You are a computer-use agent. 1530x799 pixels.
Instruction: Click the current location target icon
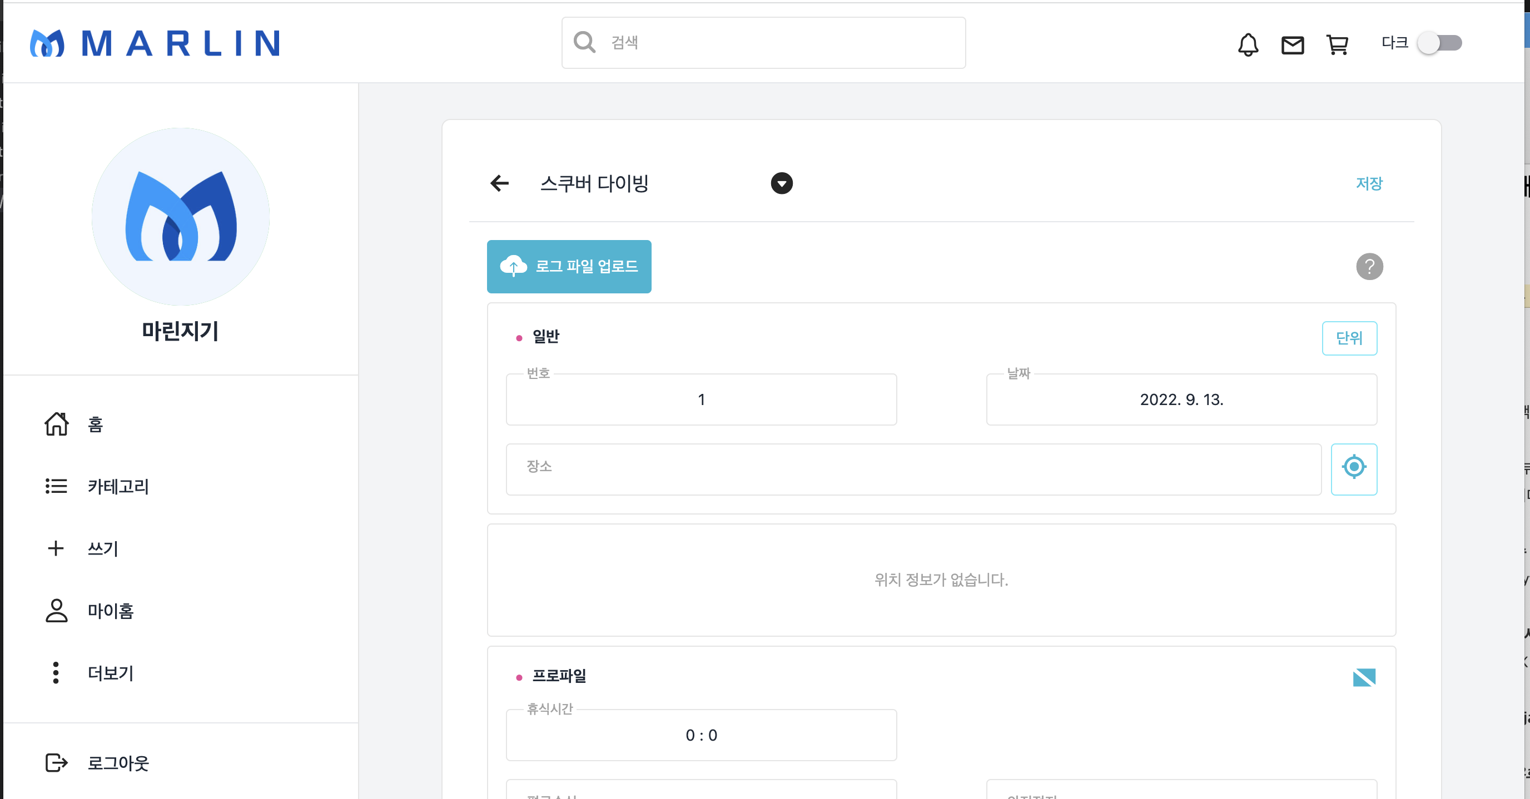(x=1354, y=468)
